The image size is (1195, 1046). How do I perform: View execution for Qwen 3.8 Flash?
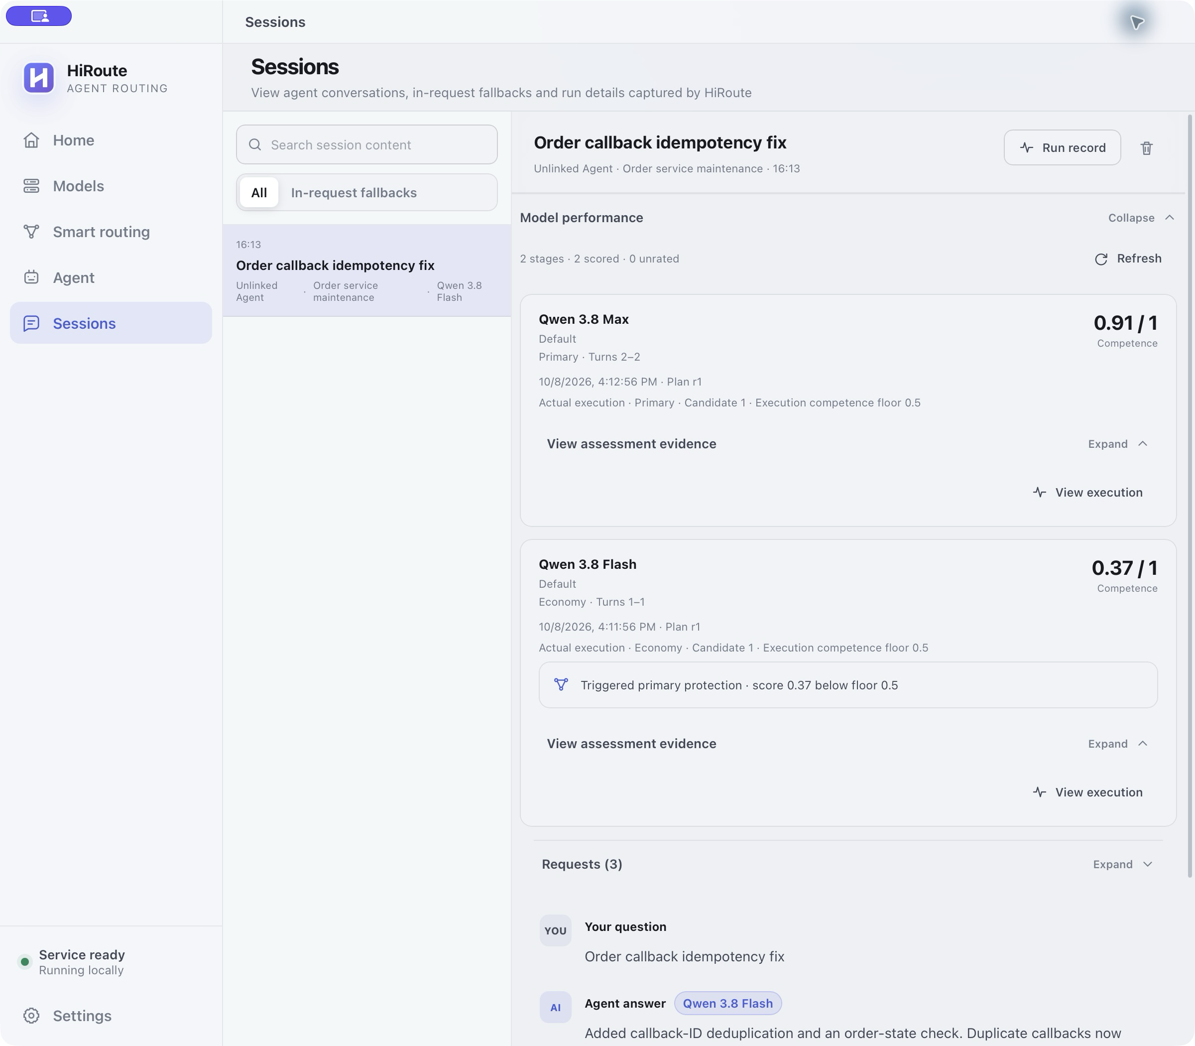point(1087,792)
